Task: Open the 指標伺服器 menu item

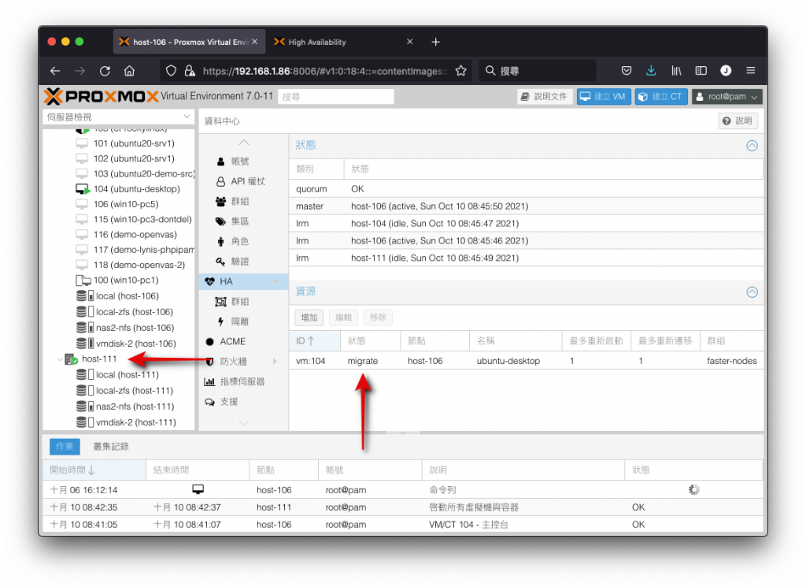Action: tap(244, 381)
